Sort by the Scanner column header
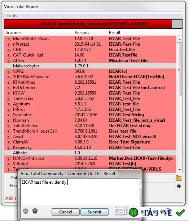 [39, 33]
